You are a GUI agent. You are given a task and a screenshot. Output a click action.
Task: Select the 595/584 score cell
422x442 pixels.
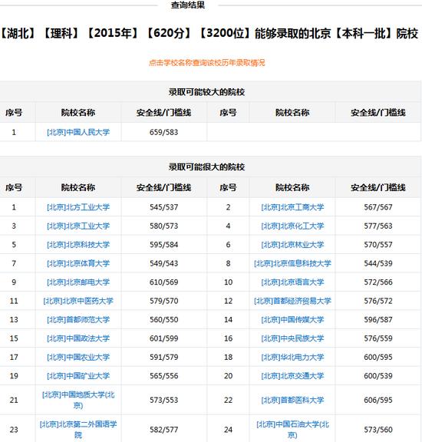(163, 244)
